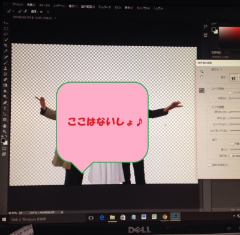Enable the Smart Radius checkbox
Image resolution: width=240 pixels, height=235 pixels.
click(230, 93)
